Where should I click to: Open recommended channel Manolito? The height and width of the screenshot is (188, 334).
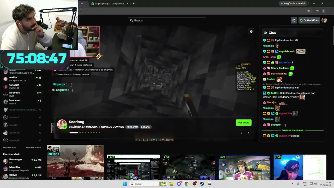click(22, 169)
